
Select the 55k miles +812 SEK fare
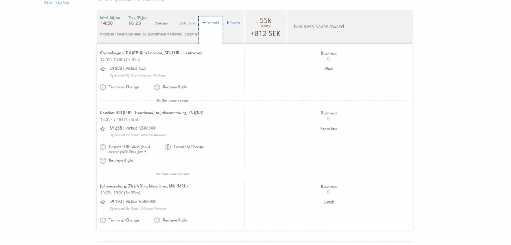tap(265, 27)
